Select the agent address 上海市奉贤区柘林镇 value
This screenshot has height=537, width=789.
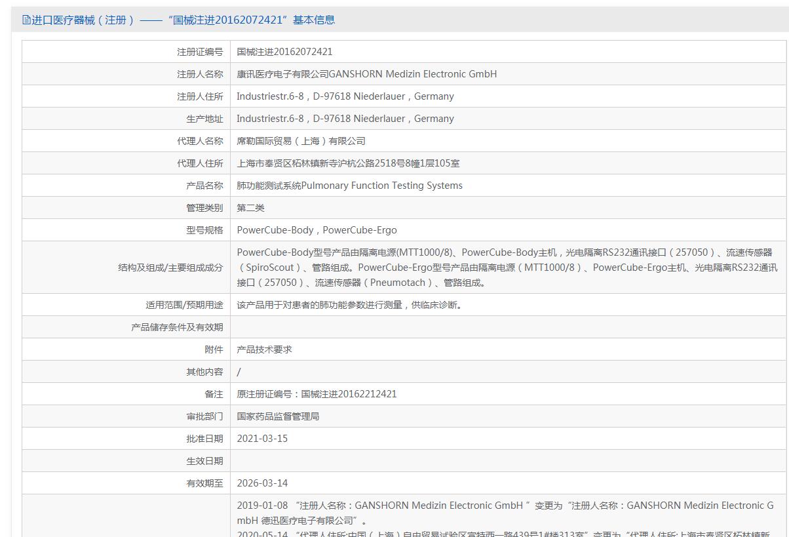click(348, 163)
